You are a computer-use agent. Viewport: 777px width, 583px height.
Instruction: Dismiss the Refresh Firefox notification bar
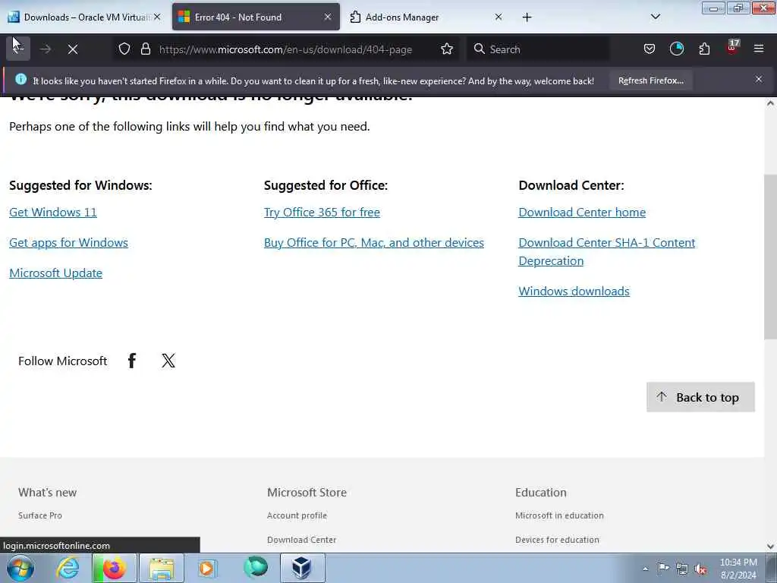759,79
